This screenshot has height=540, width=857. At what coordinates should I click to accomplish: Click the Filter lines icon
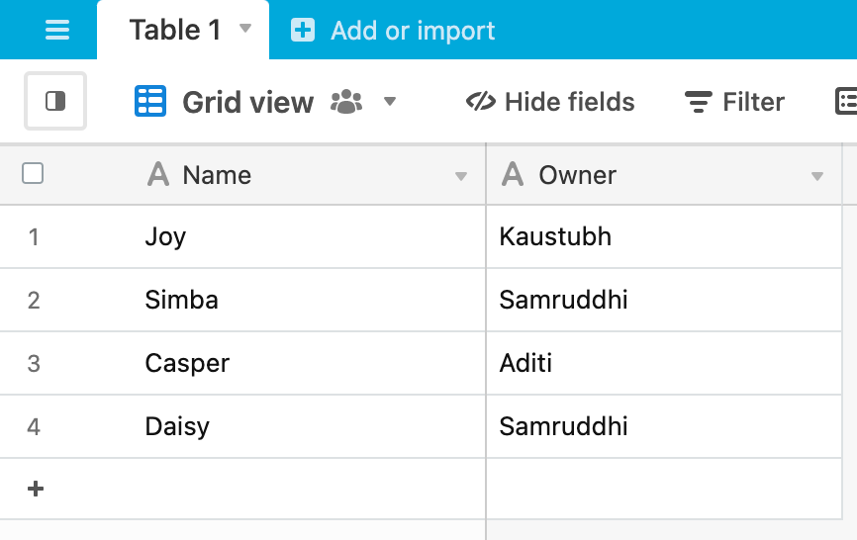698,102
